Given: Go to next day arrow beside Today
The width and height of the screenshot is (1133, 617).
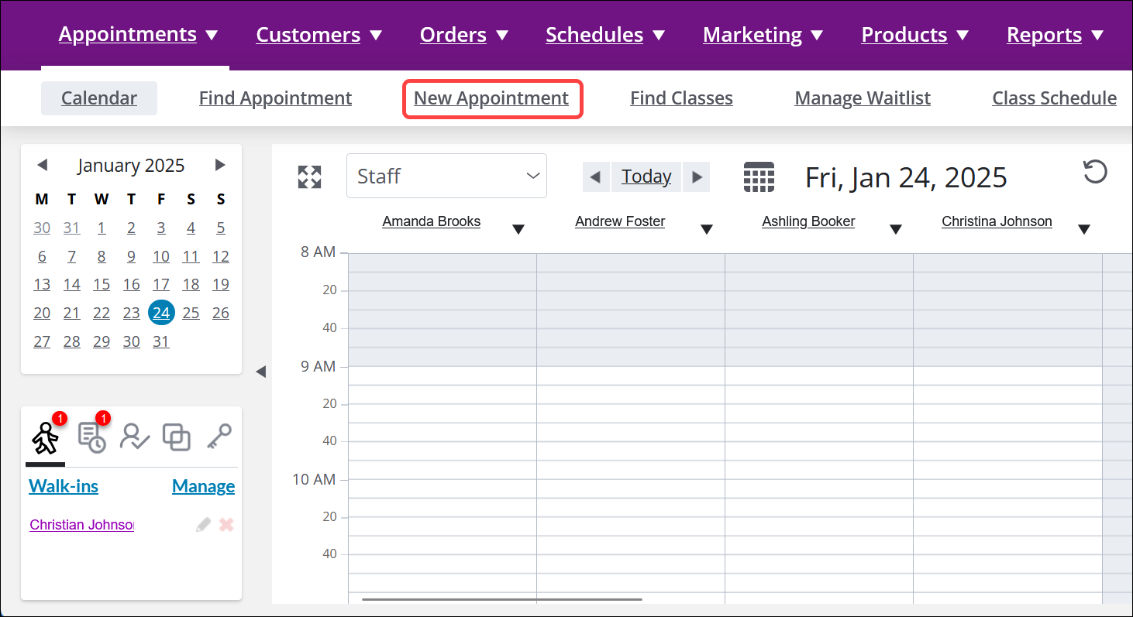Looking at the screenshot, I should coord(697,177).
